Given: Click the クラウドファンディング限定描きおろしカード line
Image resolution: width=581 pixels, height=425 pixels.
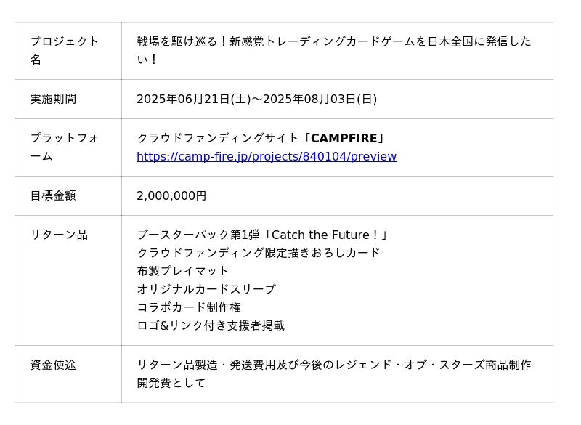Looking at the screenshot, I should [x=259, y=253].
